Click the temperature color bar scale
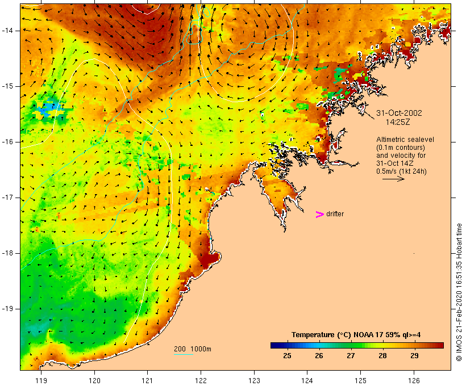This screenshot has height=386, width=466. point(357,345)
